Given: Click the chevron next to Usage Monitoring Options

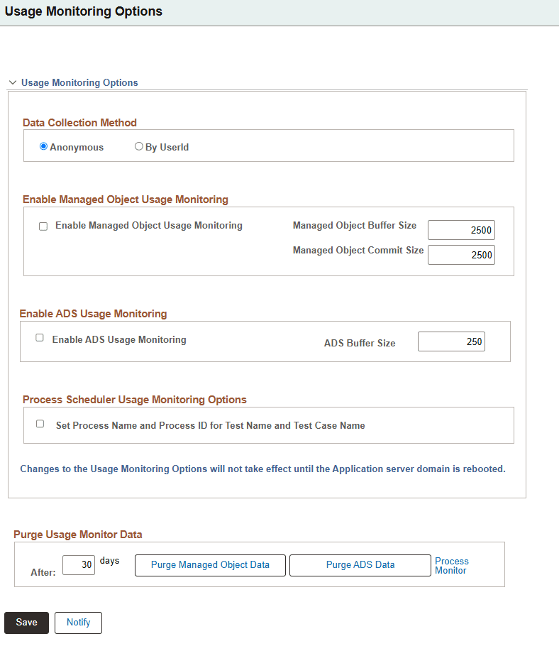Looking at the screenshot, I should point(12,82).
